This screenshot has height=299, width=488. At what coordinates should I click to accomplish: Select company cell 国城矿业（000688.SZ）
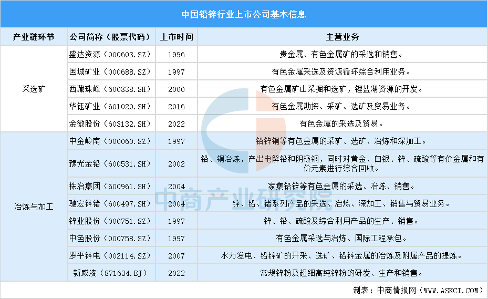111,72
